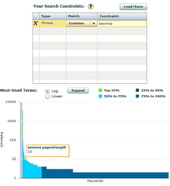The width and height of the screenshot is (170, 186).
Task: Click the 75% to 100% blue swatch
Action: click(x=137, y=96)
